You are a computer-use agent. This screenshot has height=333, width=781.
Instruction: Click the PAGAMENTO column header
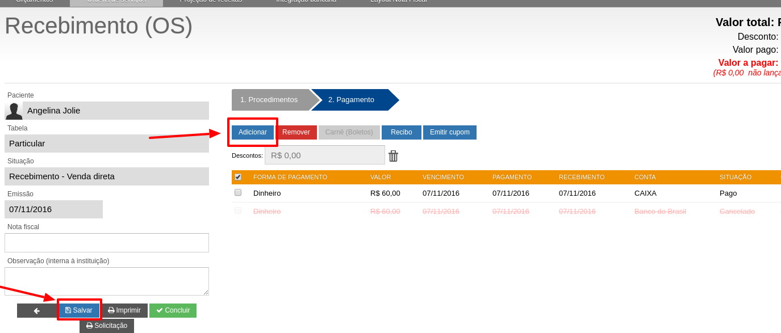click(512, 177)
